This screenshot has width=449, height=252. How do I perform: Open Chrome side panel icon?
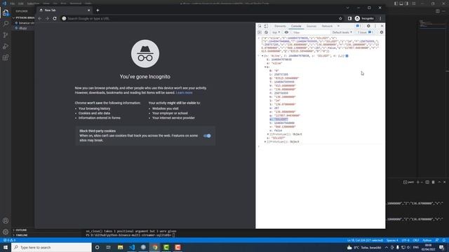349,19
